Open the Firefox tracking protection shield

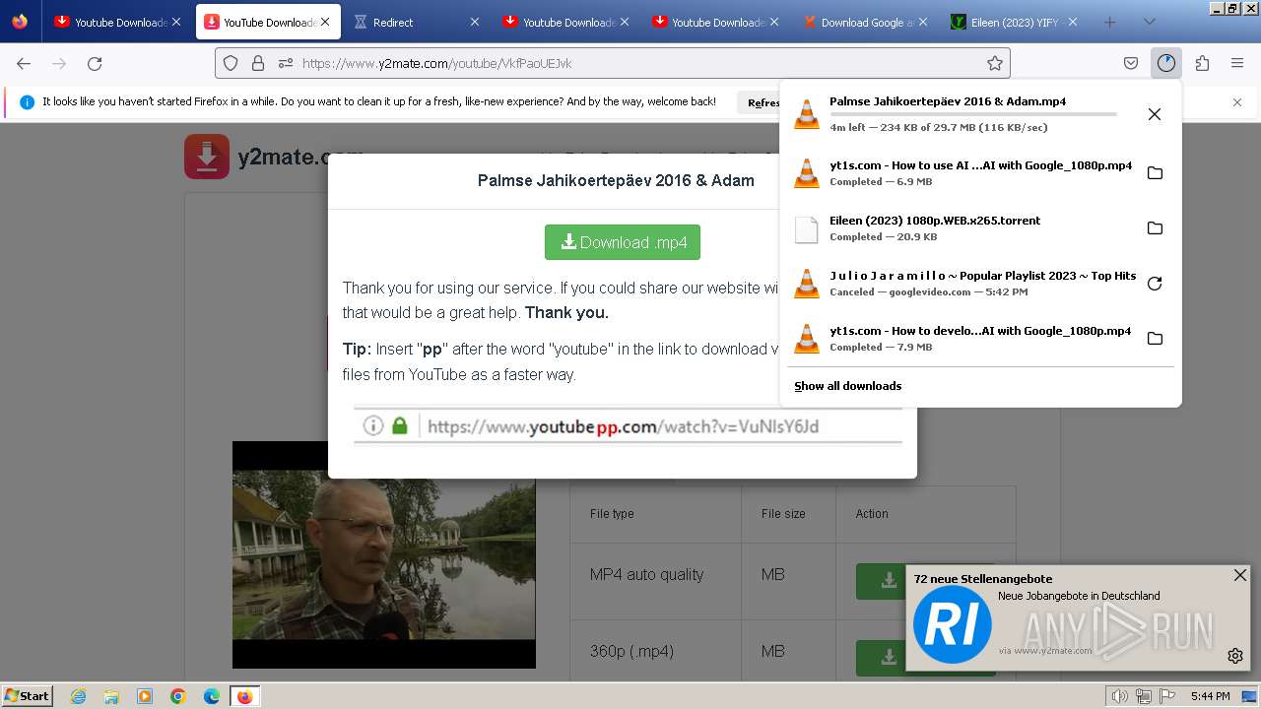(x=231, y=63)
